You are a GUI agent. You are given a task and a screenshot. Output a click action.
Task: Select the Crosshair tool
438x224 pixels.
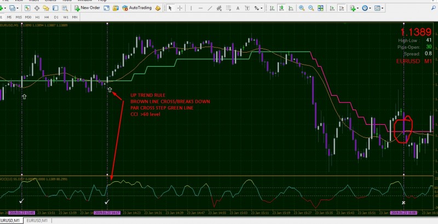pos(180,8)
